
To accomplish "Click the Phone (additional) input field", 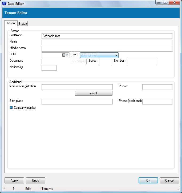I will point(157,102).
